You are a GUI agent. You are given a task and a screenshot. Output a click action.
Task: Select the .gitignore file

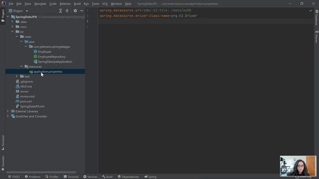pyautogui.click(x=26, y=82)
